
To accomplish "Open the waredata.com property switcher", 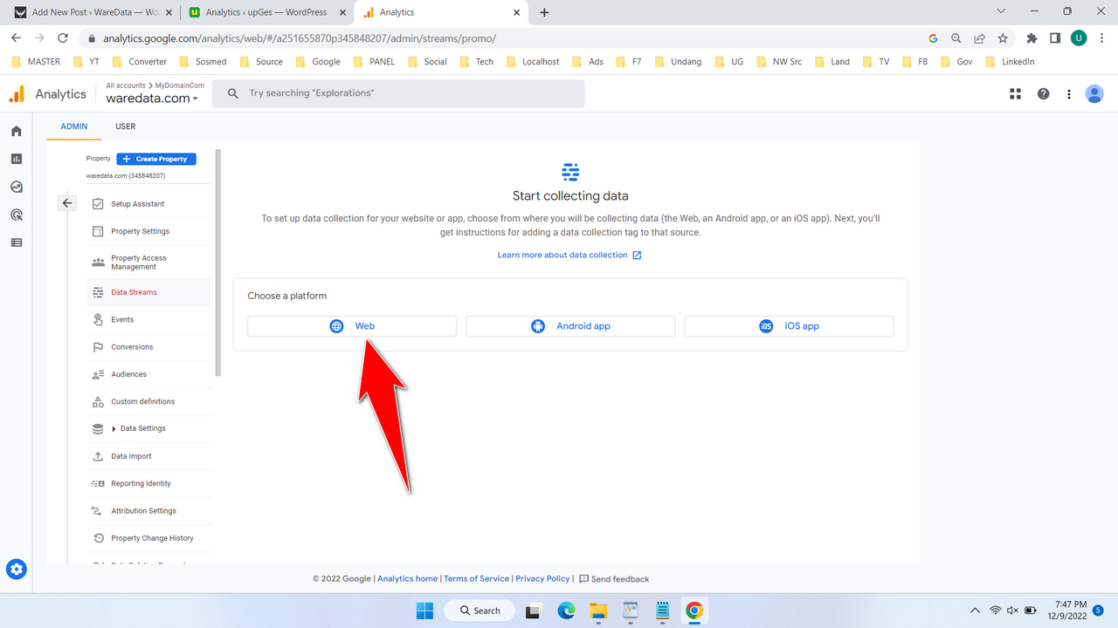I will pos(153,98).
